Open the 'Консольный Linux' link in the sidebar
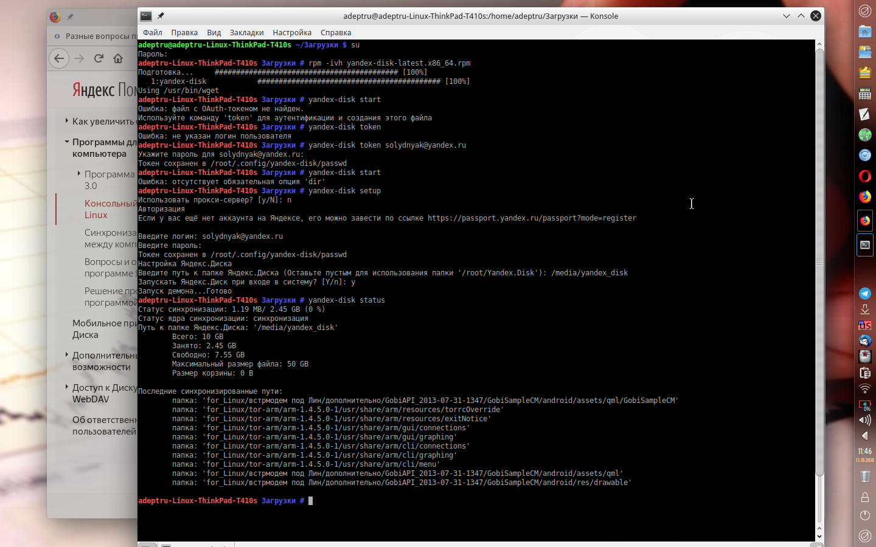This screenshot has height=547, width=876. [x=111, y=209]
